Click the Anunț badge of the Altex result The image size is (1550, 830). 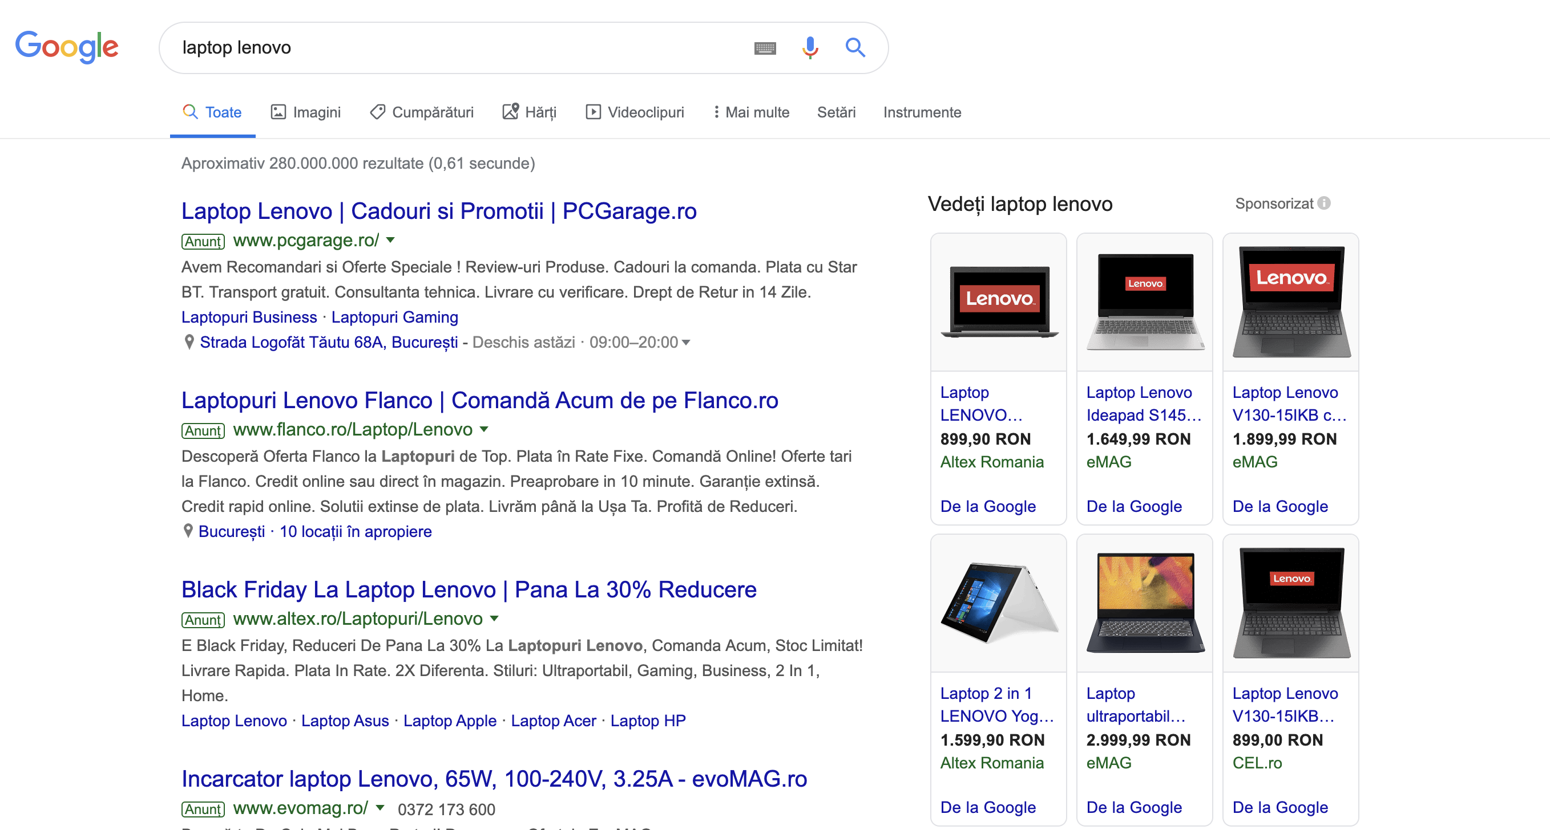[x=203, y=620]
